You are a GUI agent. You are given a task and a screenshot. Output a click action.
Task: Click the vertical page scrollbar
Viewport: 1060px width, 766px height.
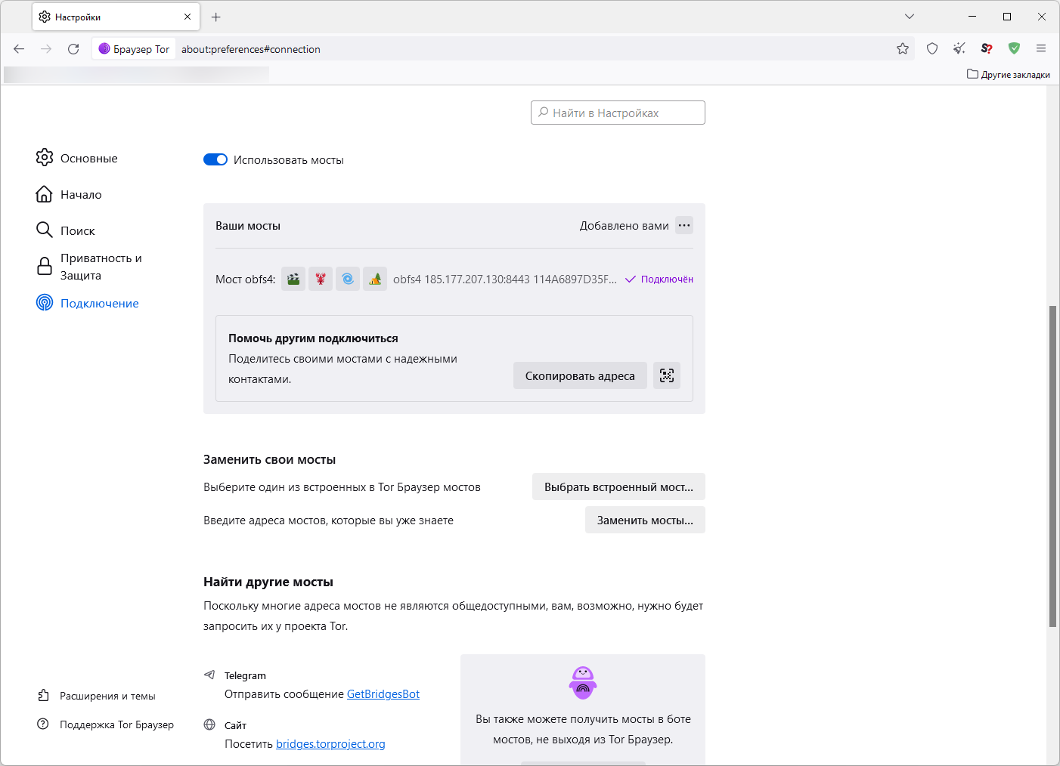point(1052,466)
